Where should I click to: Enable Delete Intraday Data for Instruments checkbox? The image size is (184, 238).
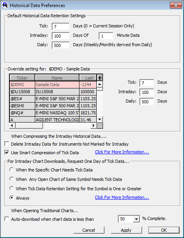pos(7,144)
